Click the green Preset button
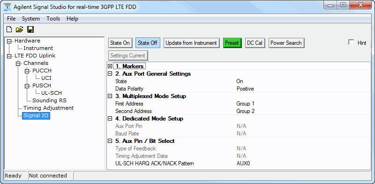375x184 pixels. pyautogui.click(x=232, y=43)
